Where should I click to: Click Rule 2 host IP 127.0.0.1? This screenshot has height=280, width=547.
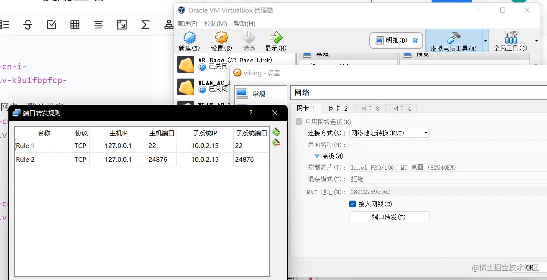tap(118, 159)
